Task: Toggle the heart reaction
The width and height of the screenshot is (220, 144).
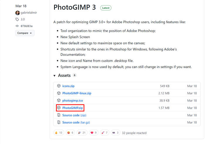Action: coord(94,133)
